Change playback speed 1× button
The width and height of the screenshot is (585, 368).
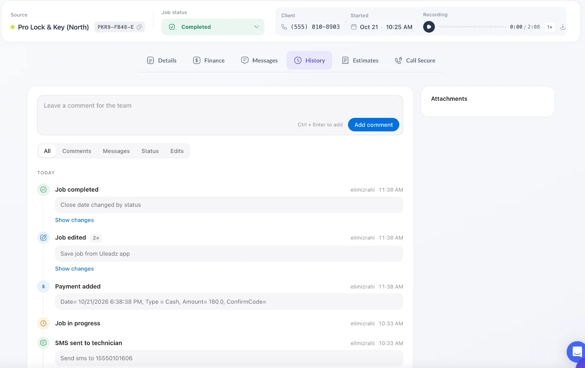point(550,27)
